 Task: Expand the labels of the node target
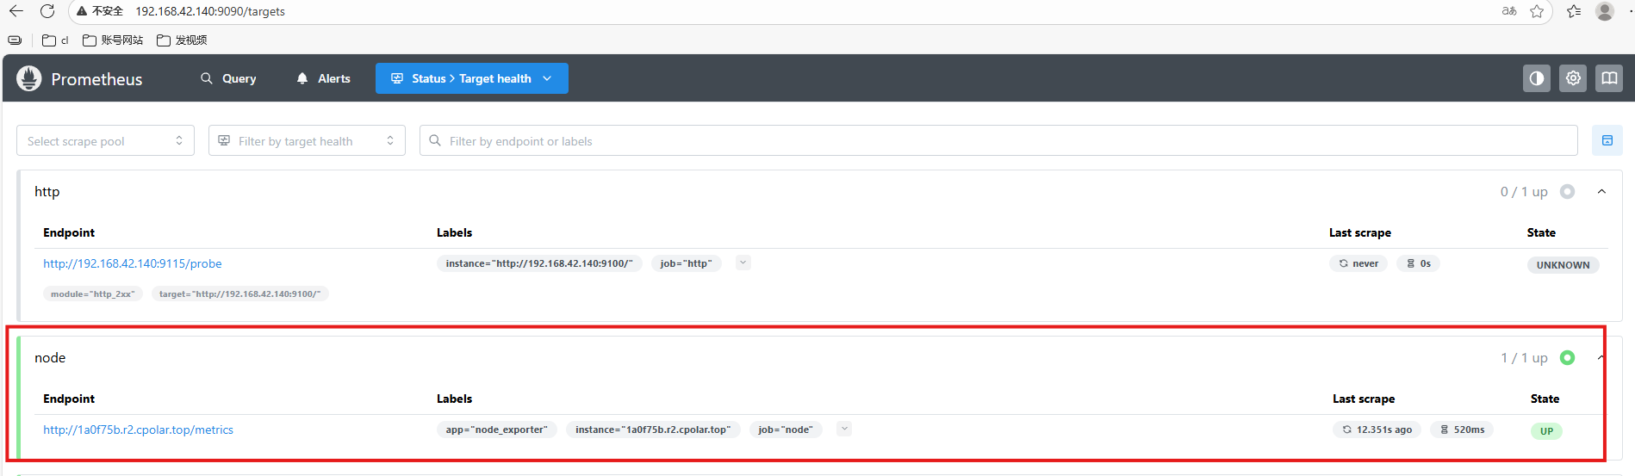tap(844, 429)
